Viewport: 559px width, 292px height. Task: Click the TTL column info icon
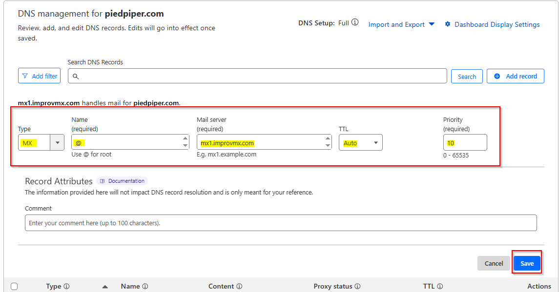[x=440, y=287]
